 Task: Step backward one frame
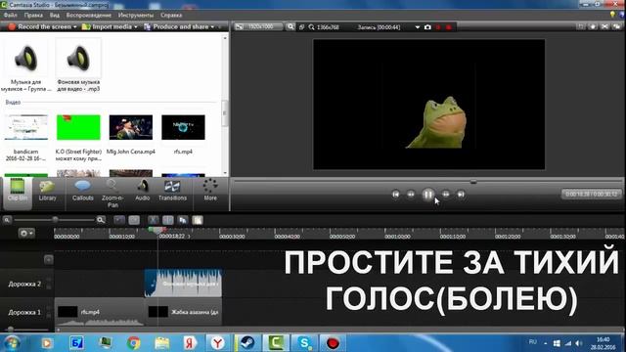411,195
